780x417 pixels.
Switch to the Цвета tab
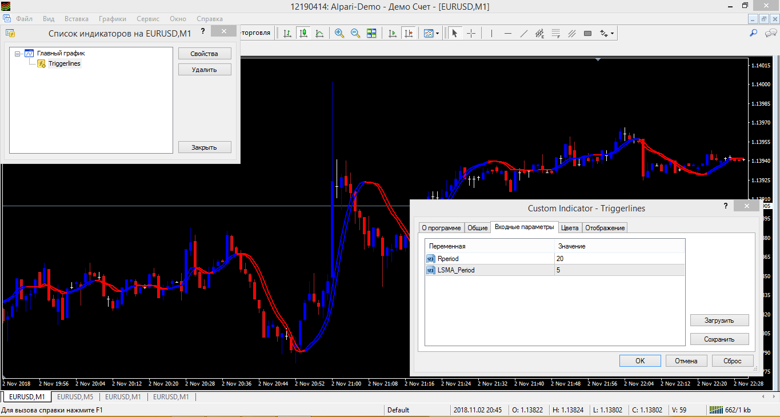(x=570, y=227)
